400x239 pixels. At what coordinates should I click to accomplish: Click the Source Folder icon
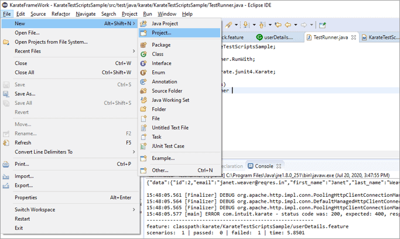coord(143,91)
